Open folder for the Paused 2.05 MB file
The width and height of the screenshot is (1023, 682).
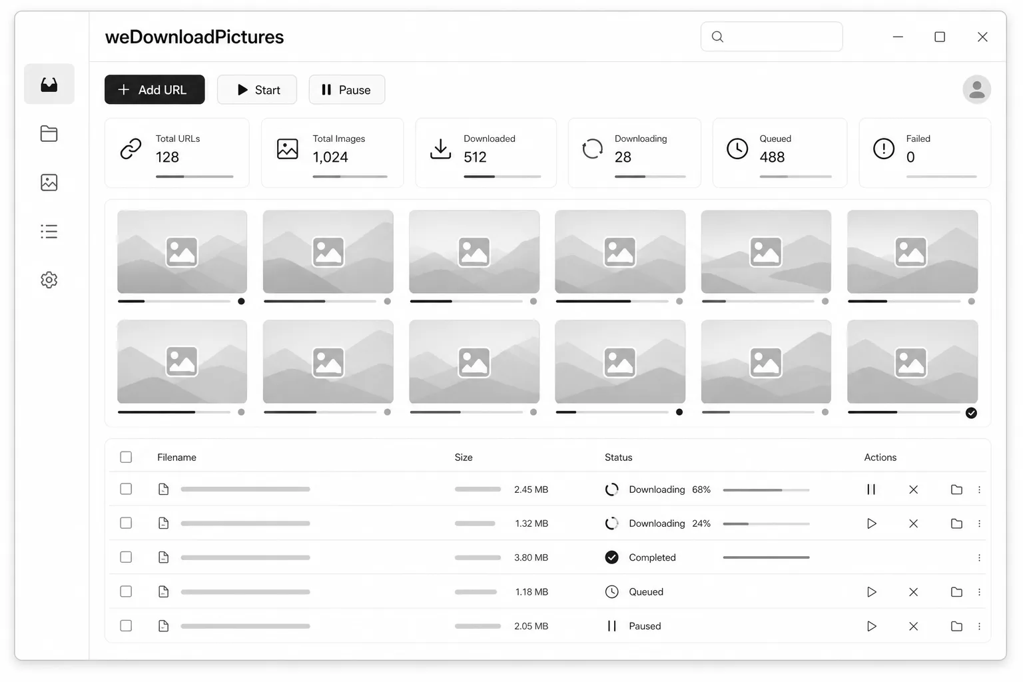[x=956, y=626]
